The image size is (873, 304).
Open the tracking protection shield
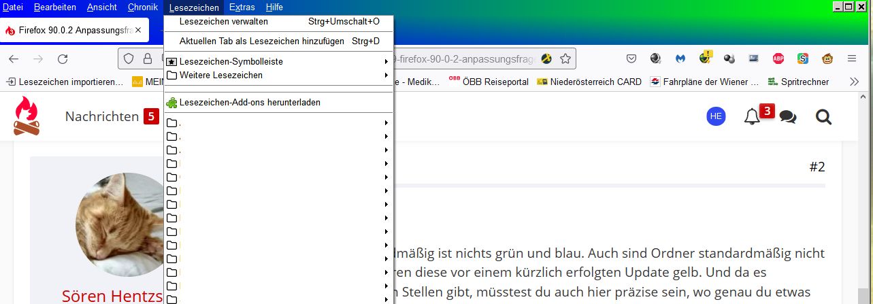(x=129, y=58)
